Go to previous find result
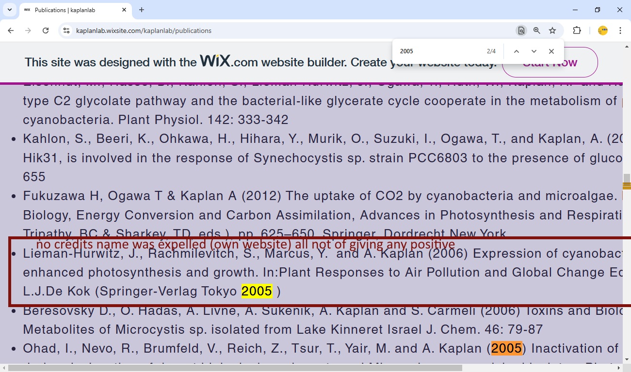Viewport: 631px width, 372px height. (517, 51)
